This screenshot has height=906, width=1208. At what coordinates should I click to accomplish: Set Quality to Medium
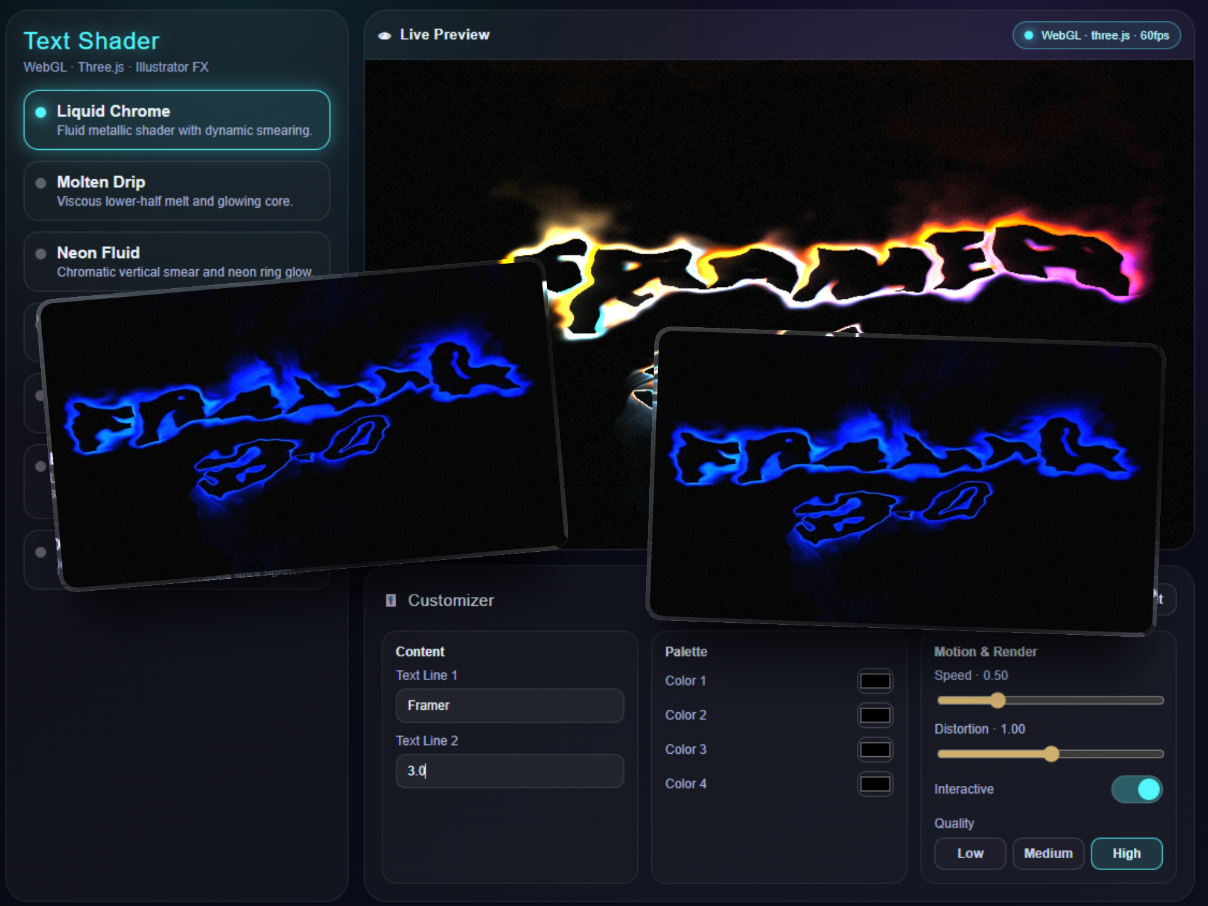pos(1048,853)
